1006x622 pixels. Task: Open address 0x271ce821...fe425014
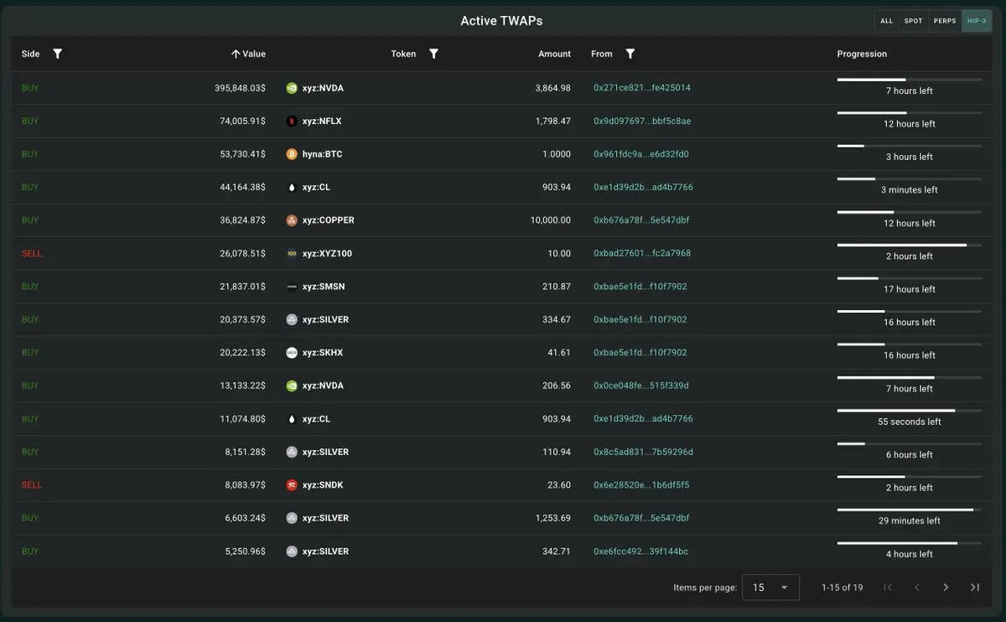642,88
